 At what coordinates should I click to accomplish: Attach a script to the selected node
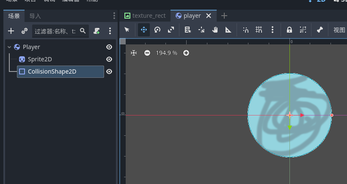[97, 31]
